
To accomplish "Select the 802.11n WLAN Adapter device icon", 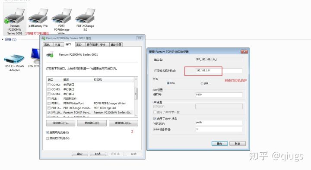I will click(15, 59).
